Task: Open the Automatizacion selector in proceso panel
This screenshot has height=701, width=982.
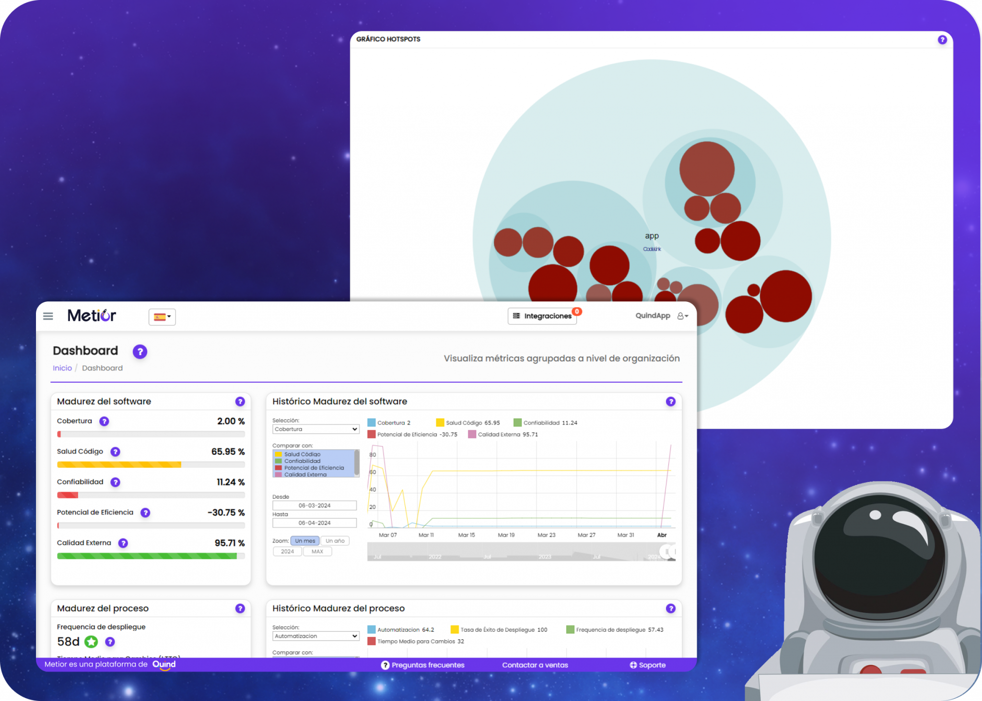Action: [316, 636]
